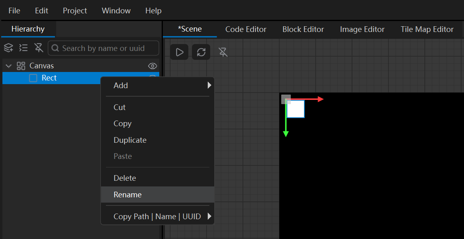Click the refresh scene icon
Image resolution: width=464 pixels, height=239 pixels.
(201, 52)
